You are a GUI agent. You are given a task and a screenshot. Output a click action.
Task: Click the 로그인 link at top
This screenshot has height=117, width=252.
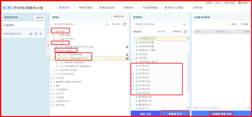(218, 3)
